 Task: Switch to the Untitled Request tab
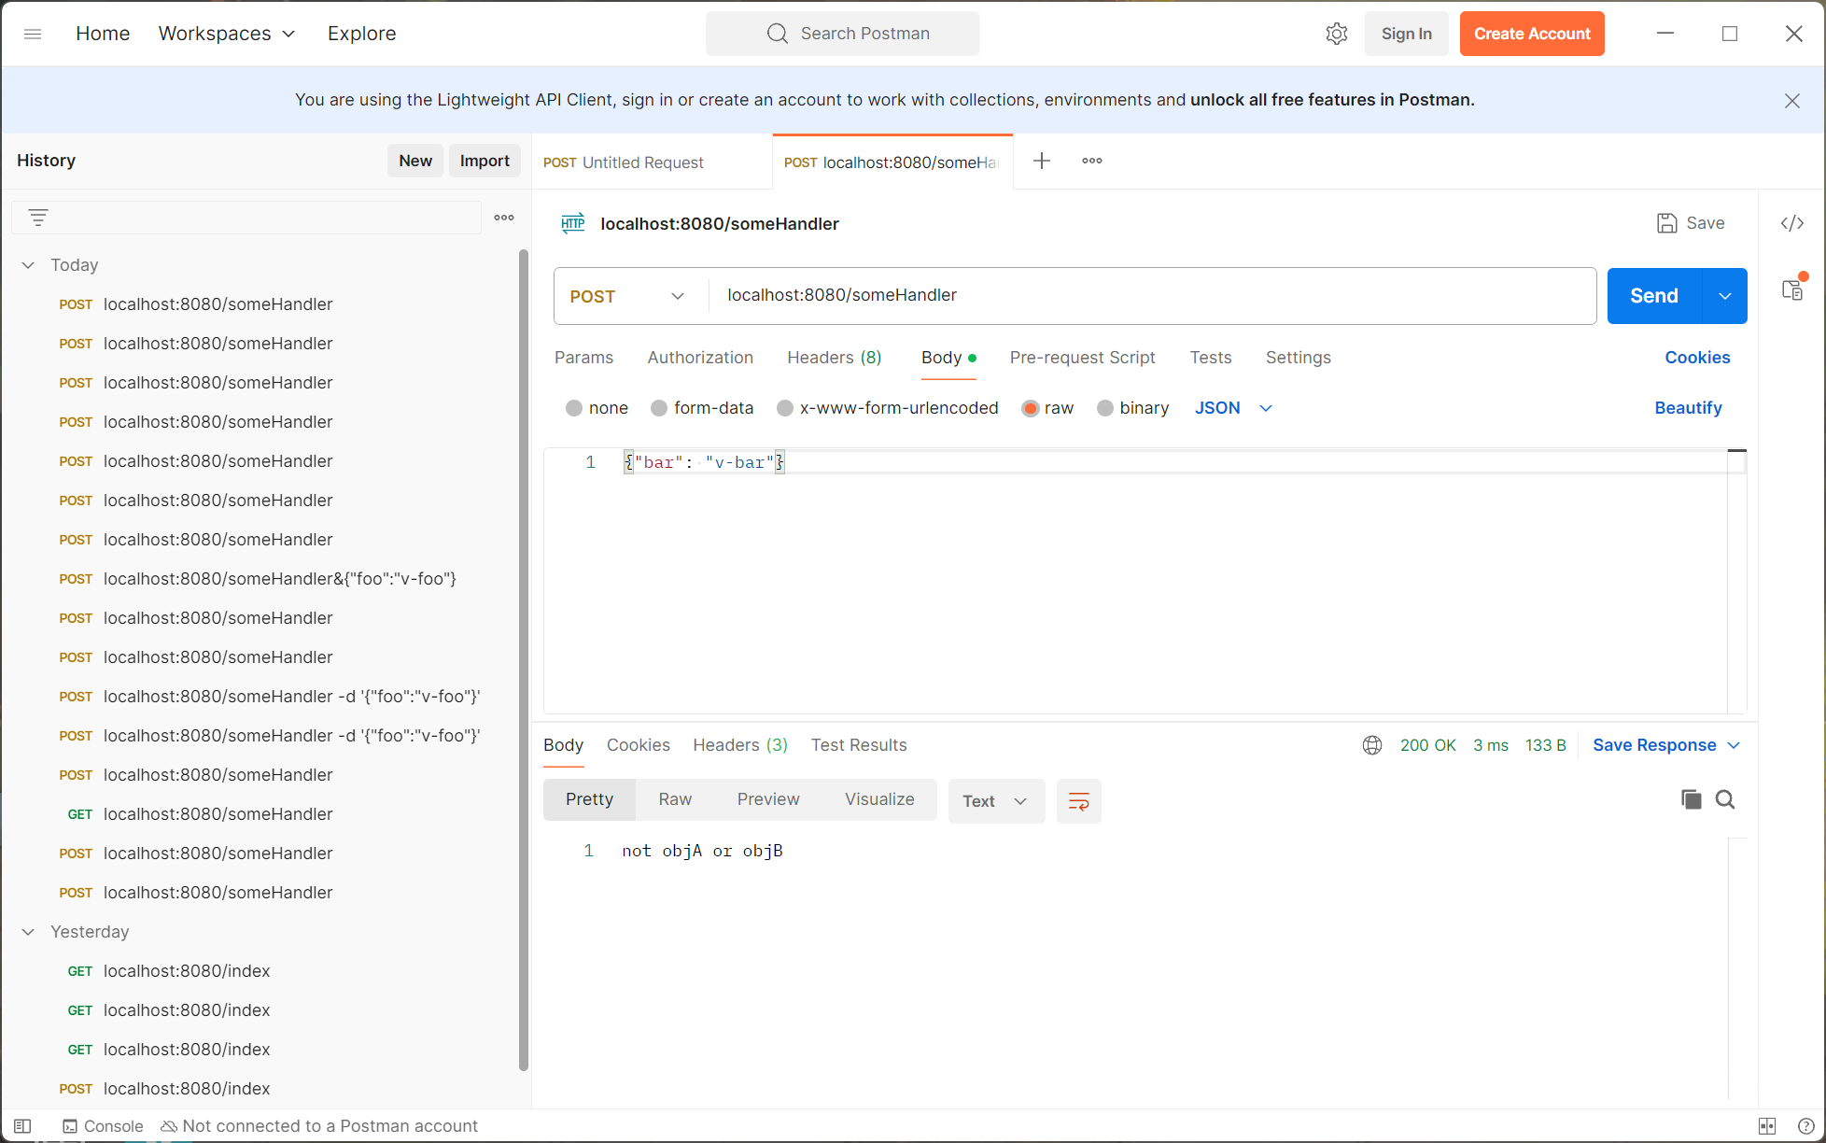[652, 162]
